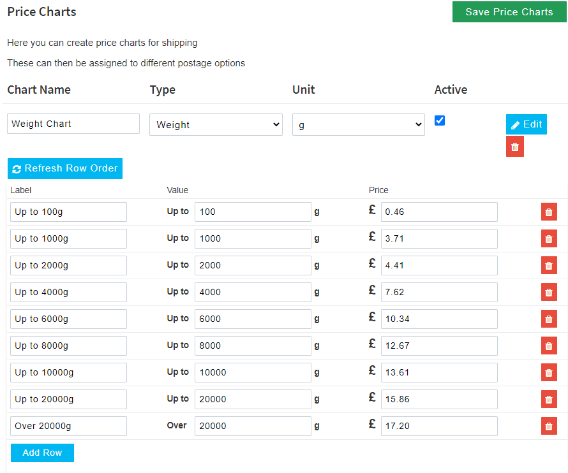Delete the 'Up to 2000g' price row

[549, 265]
